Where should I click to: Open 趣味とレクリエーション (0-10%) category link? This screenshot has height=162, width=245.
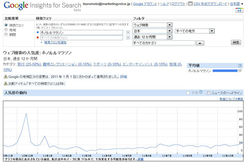(x=67, y=64)
